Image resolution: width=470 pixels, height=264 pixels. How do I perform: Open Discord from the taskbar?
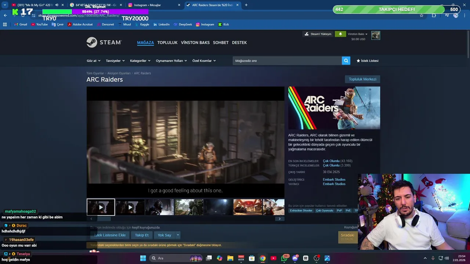click(295, 258)
